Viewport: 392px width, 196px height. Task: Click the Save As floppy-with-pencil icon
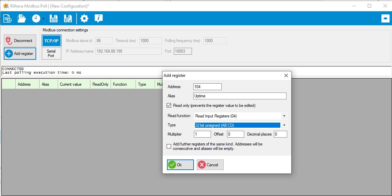68,18
